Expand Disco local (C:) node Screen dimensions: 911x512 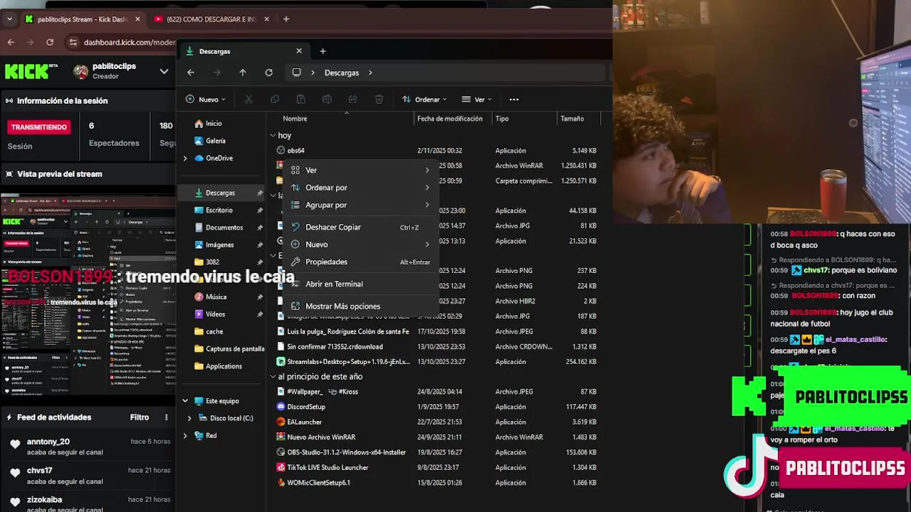pyautogui.click(x=189, y=418)
